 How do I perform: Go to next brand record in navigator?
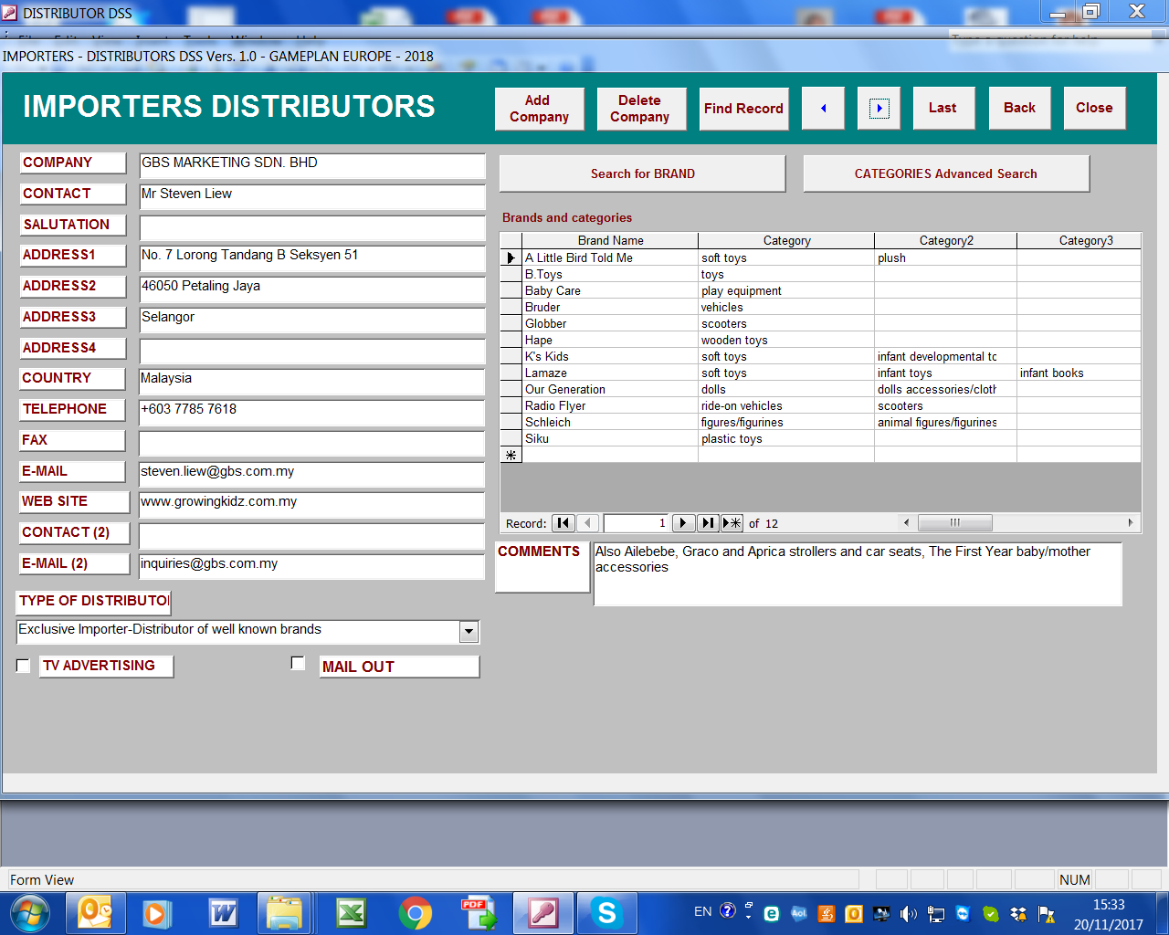(x=683, y=523)
